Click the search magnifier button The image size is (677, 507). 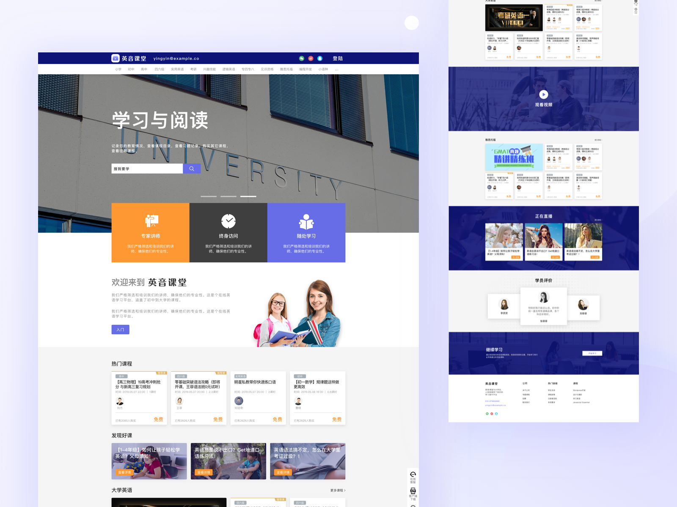(x=192, y=169)
